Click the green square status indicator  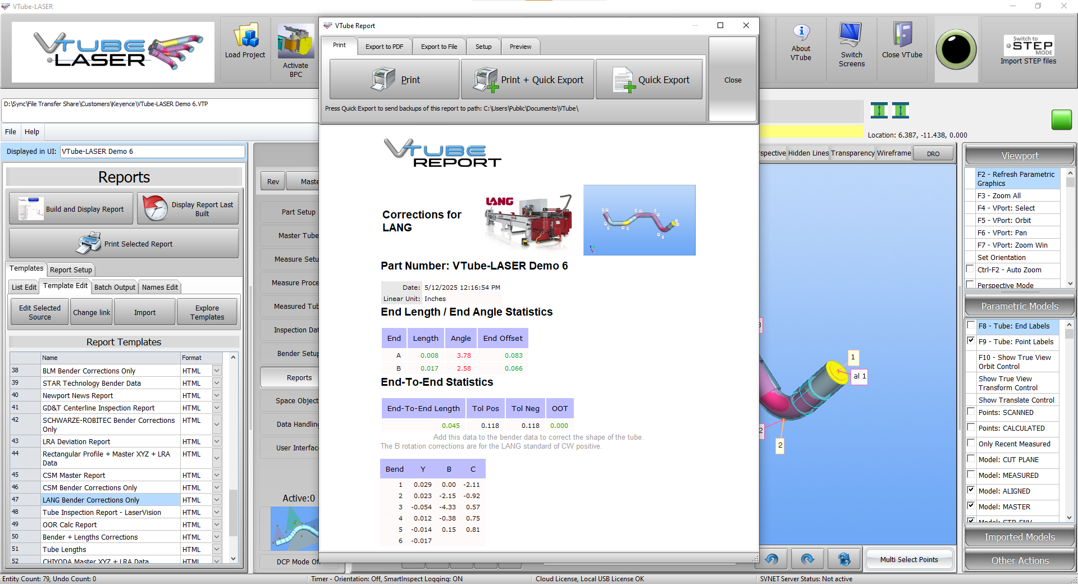(1061, 120)
